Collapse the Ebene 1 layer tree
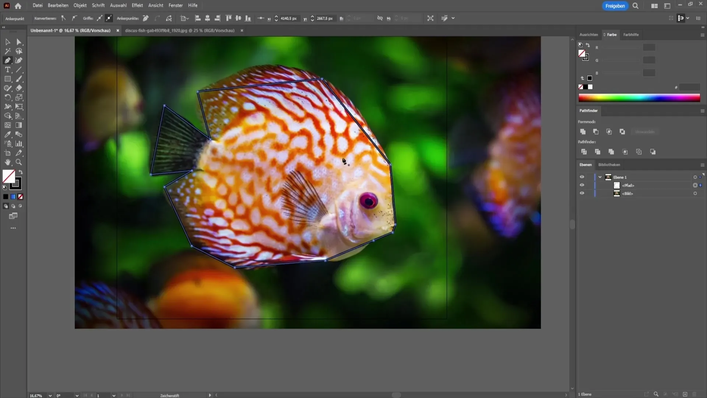Screen dimensions: 707x398 click(600, 177)
